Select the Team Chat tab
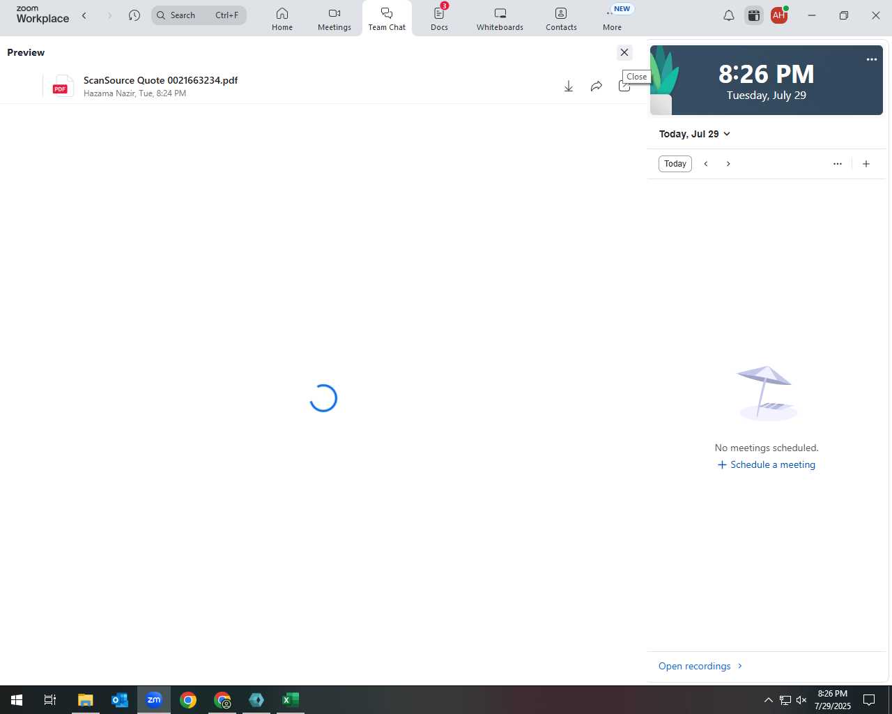This screenshot has width=892, height=714. pyautogui.click(x=387, y=19)
